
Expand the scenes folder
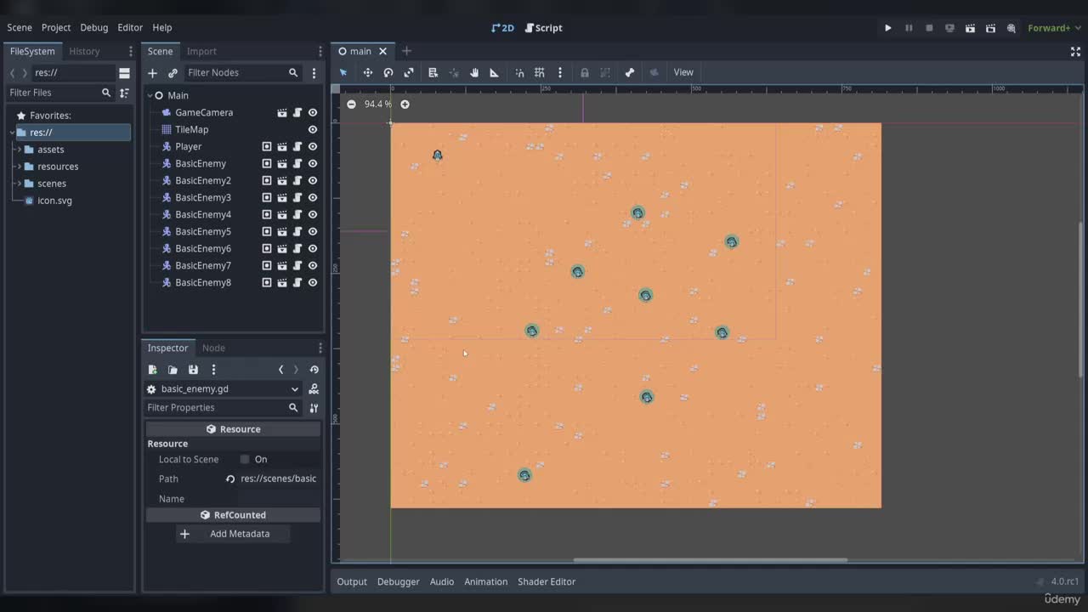click(19, 184)
